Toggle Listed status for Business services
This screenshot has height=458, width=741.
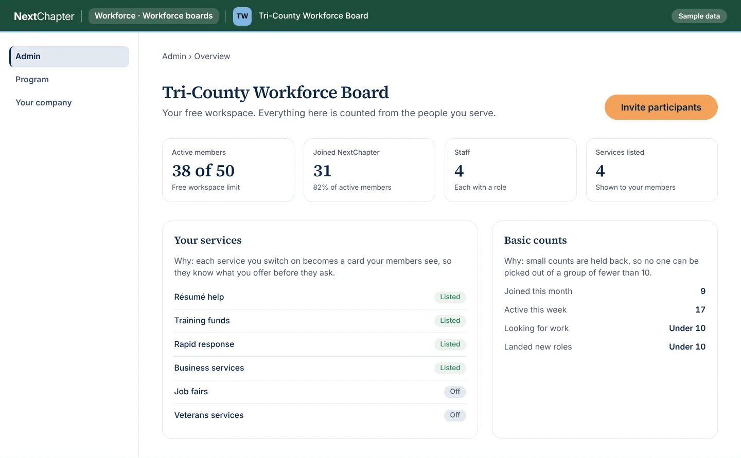pos(450,368)
